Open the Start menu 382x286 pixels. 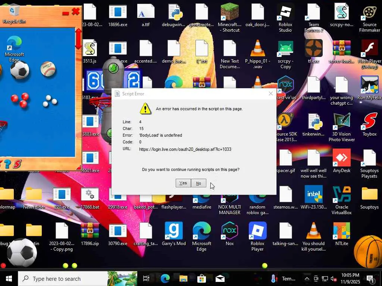pyautogui.click(x=9, y=279)
